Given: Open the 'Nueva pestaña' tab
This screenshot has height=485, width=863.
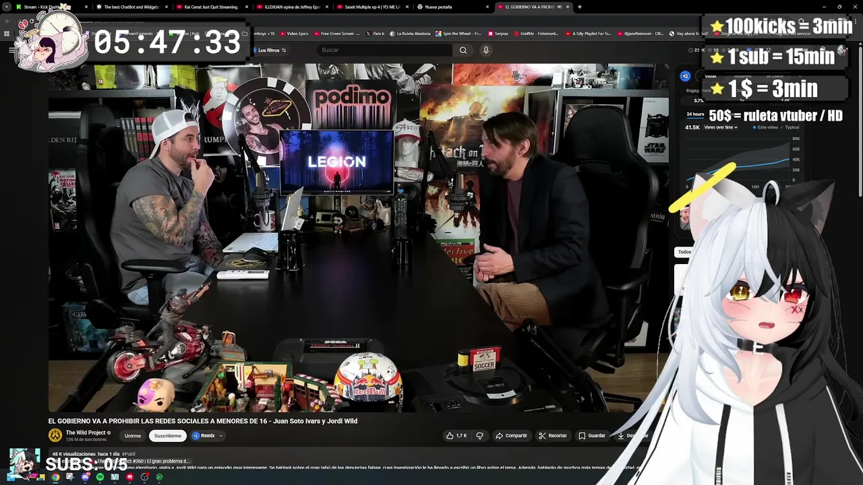Looking at the screenshot, I should pos(452,7).
